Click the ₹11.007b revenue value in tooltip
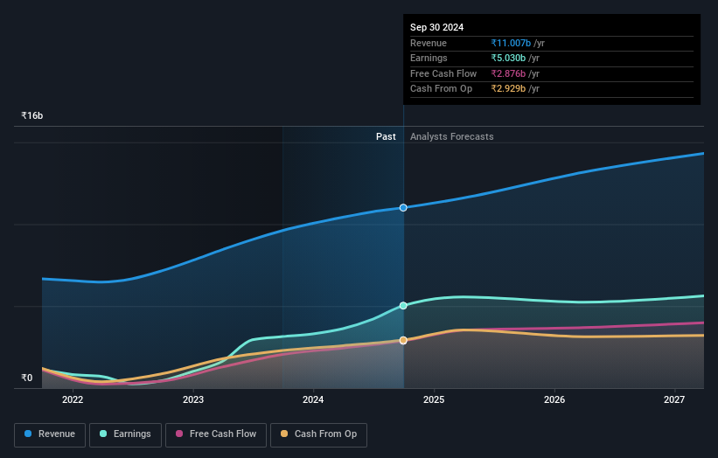Viewport: 718px width, 458px height. tap(511, 43)
